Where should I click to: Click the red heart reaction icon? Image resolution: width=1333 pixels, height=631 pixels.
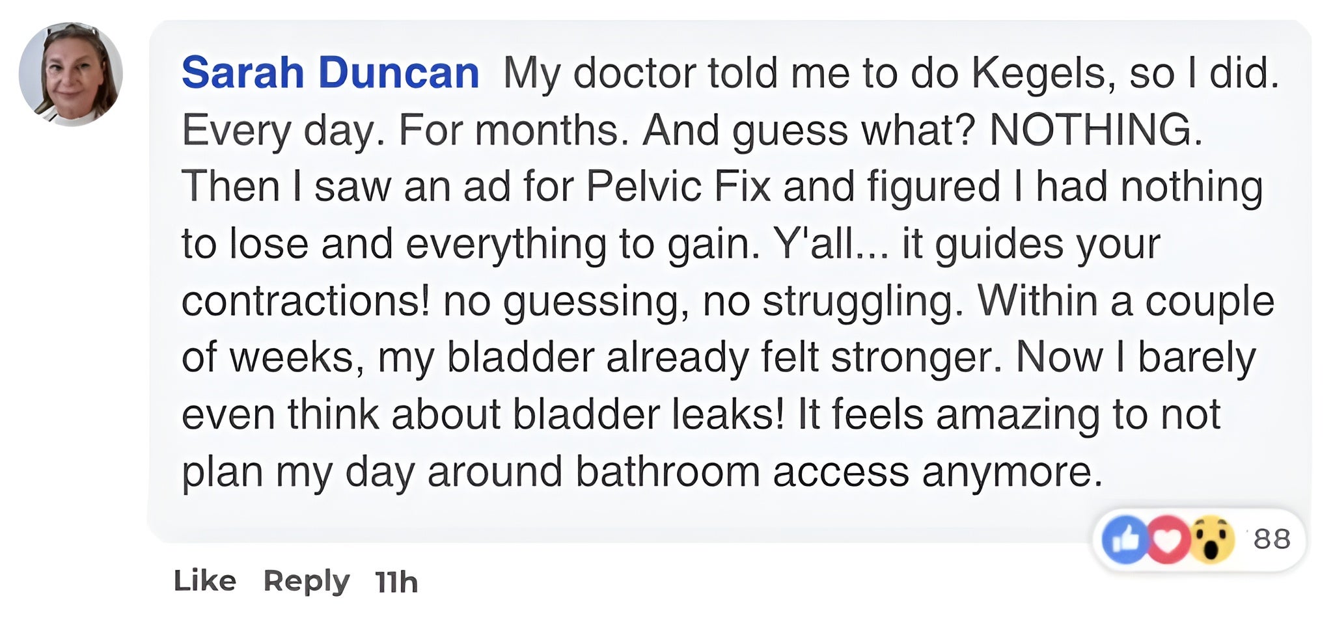point(1168,539)
